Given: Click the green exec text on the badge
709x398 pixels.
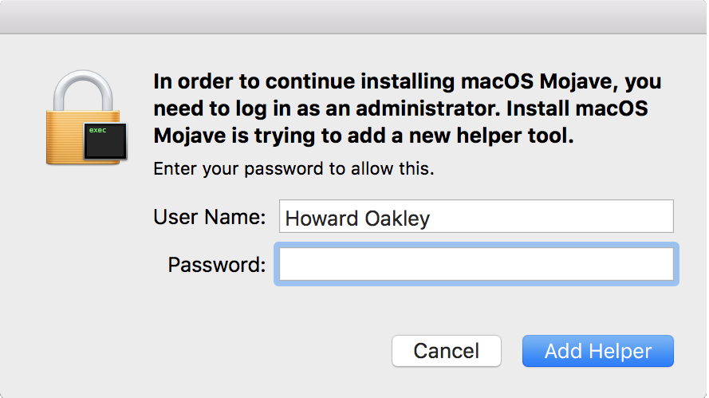Looking at the screenshot, I should pos(98,128).
